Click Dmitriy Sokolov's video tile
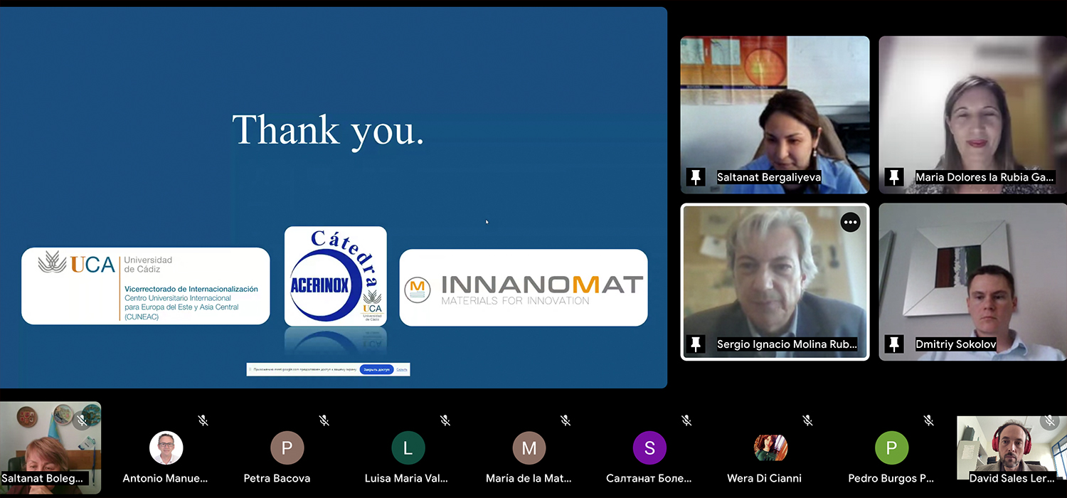The width and height of the screenshot is (1067, 498). tap(972, 281)
